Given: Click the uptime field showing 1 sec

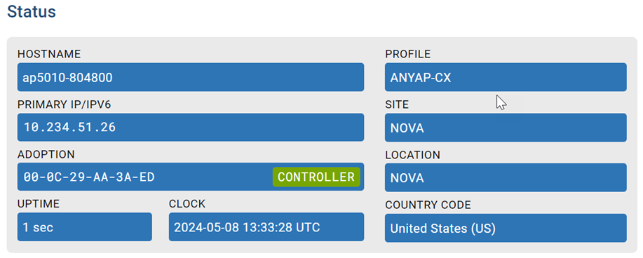Looking at the screenshot, I should (x=84, y=227).
